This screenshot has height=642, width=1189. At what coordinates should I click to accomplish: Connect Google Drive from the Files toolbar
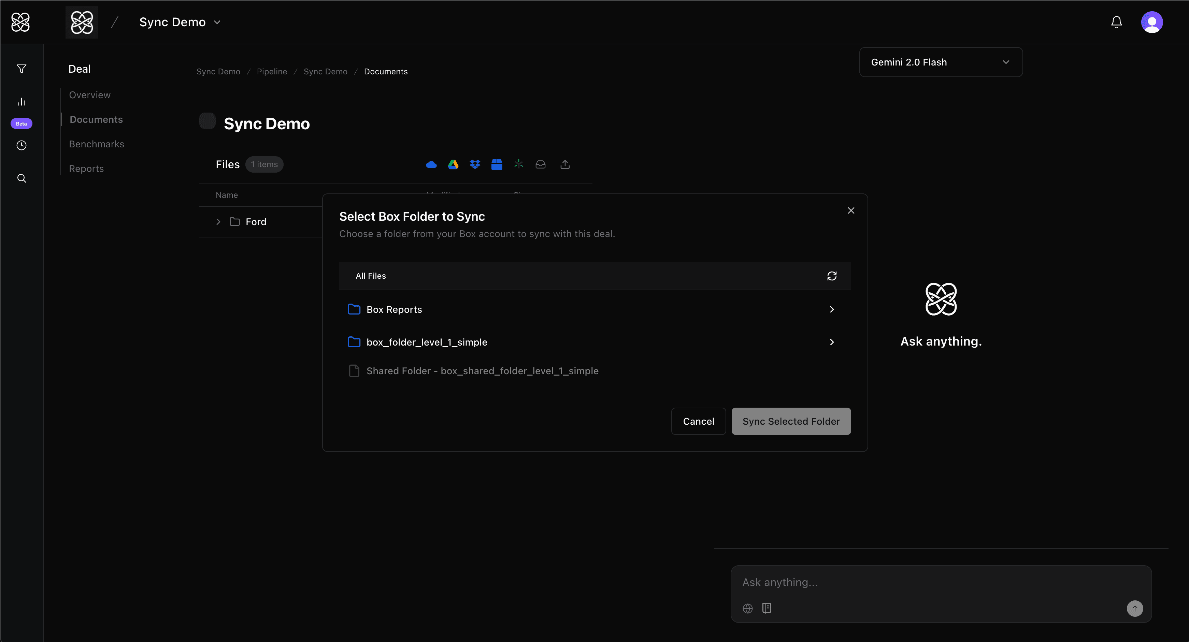click(x=453, y=164)
